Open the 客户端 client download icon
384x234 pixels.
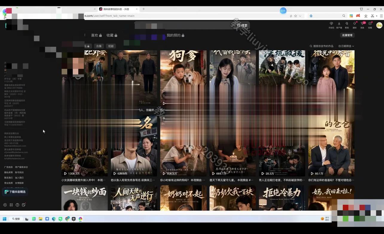(x=339, y=24)
